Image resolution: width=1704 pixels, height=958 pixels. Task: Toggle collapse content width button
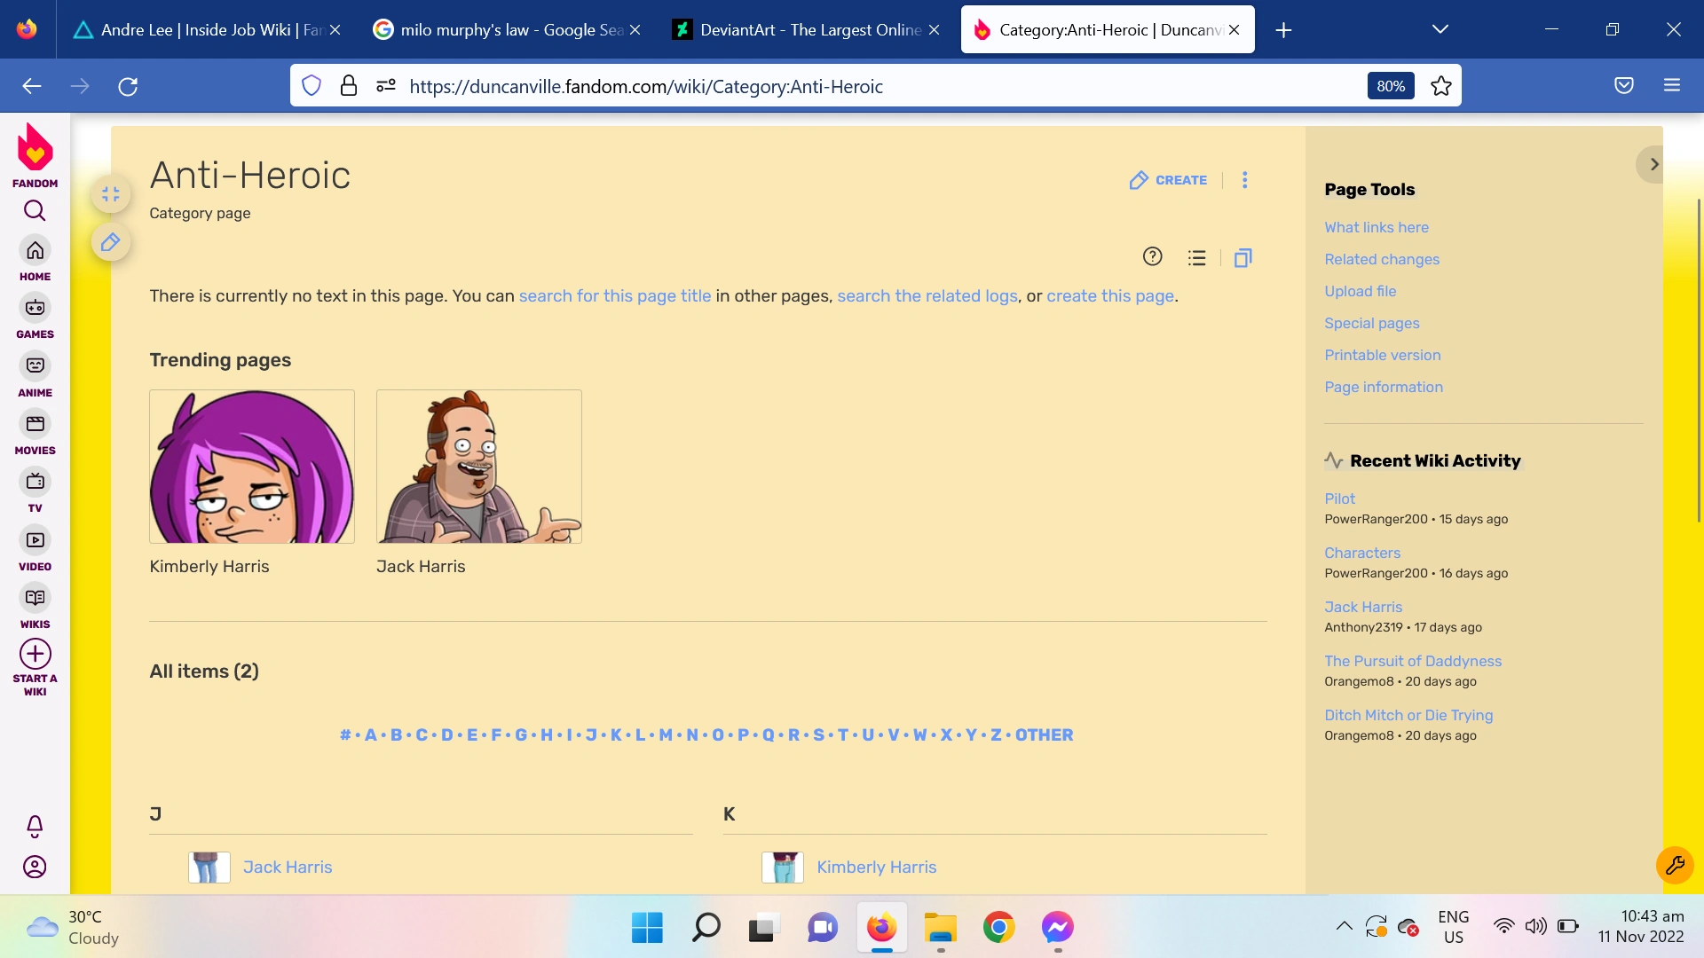[x=110, y=194]
